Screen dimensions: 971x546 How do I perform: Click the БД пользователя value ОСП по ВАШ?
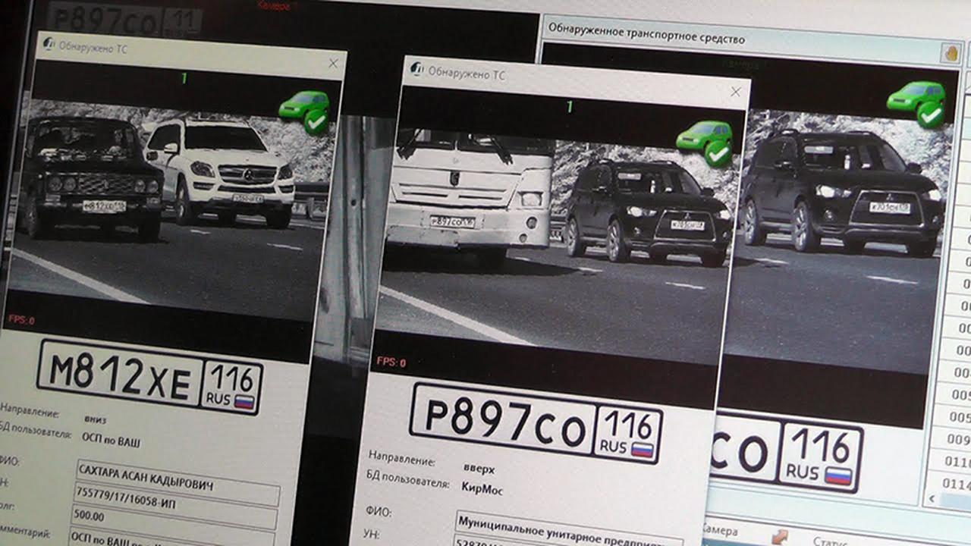[112, 440]
